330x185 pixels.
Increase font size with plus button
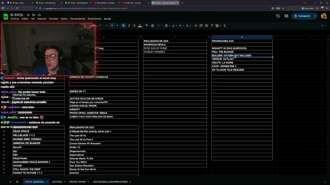tap(117, 25)
